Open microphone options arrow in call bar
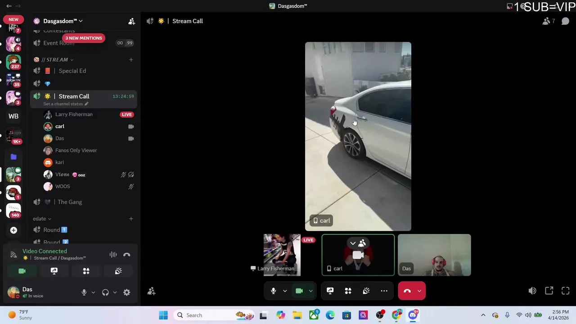576x324 pixels. tap(285, 291)
